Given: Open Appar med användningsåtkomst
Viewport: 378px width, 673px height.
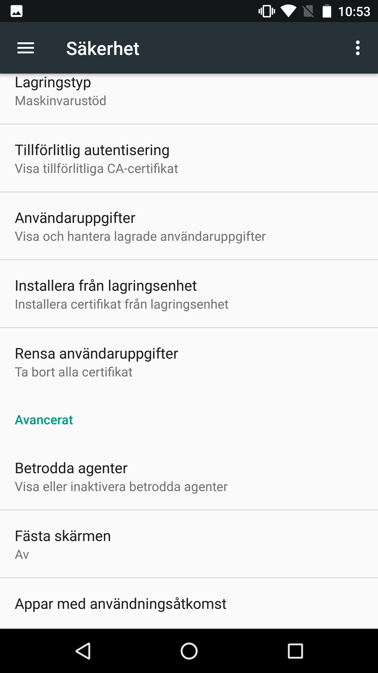Looking at the screenshot, I should click(x=189, y=604).
